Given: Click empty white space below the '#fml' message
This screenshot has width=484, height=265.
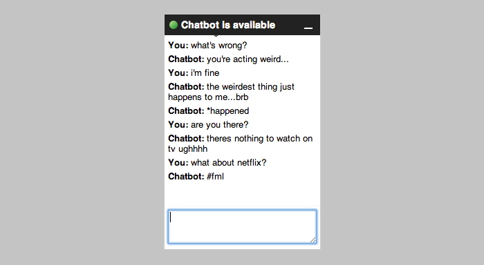Looking at the screenshot, I should coord(242,194).
